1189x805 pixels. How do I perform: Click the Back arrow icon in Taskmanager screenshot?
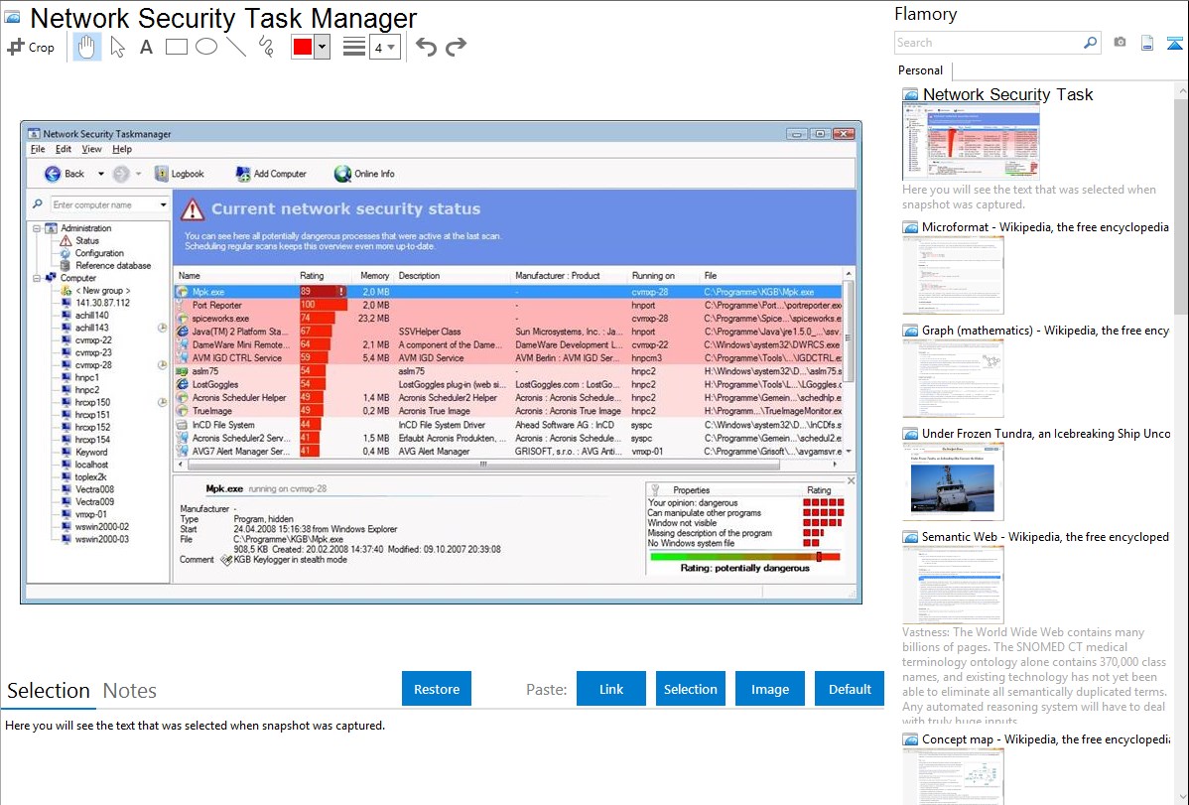point(53,174)
